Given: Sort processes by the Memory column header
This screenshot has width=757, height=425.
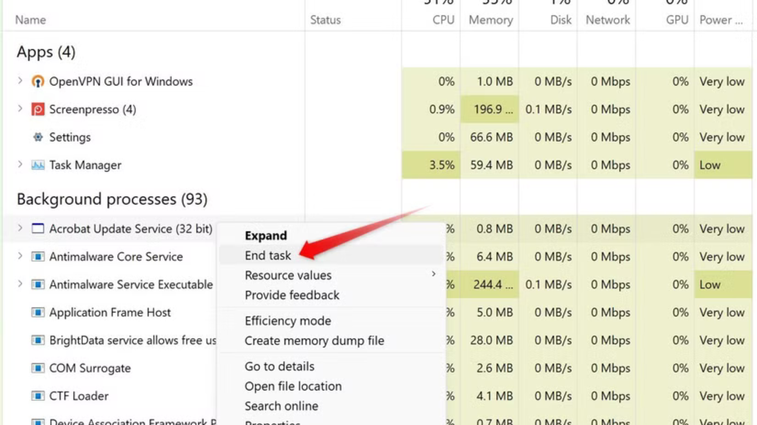Looking at the screenshot, I should point(490,20).
